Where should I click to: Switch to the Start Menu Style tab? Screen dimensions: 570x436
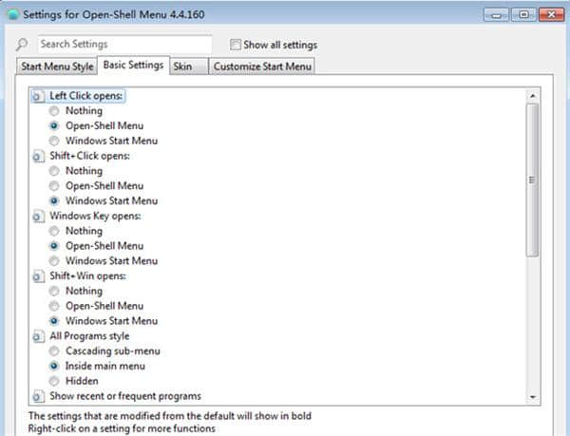click(58, 66)
